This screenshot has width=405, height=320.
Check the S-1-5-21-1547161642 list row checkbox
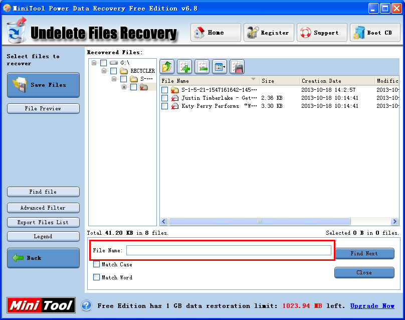point(164,90)
